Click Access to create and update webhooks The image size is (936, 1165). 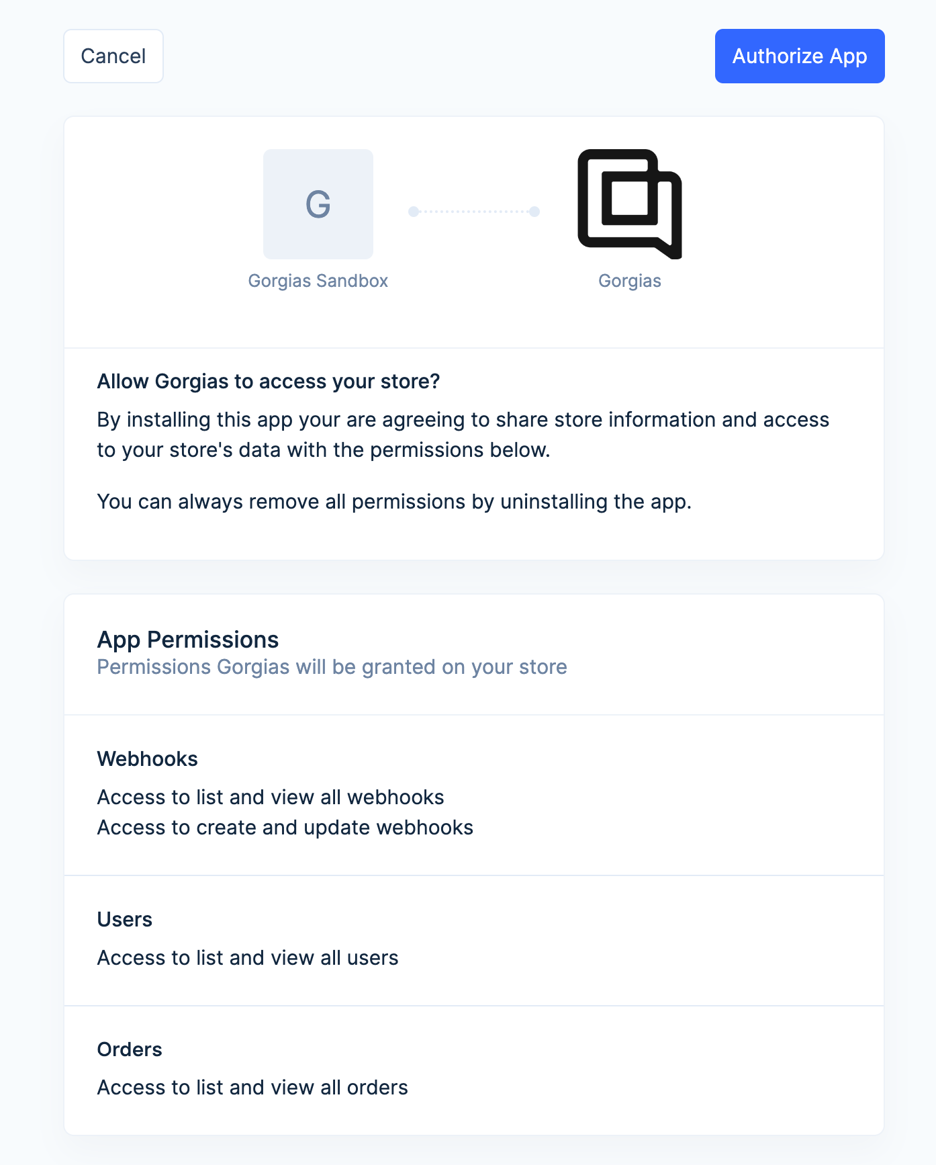285,828
